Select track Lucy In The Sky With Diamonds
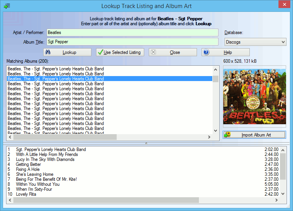Screen dimensions: 293x211 click(x=143, y=159)
